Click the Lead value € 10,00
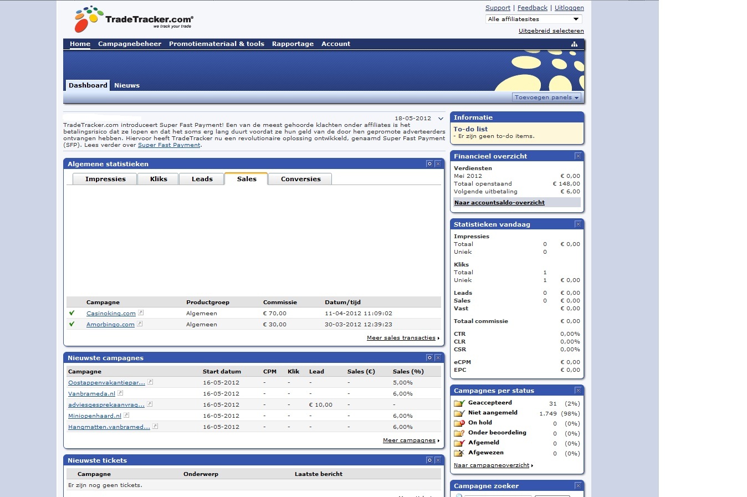 pyautogui.click(x=321, y=405)
